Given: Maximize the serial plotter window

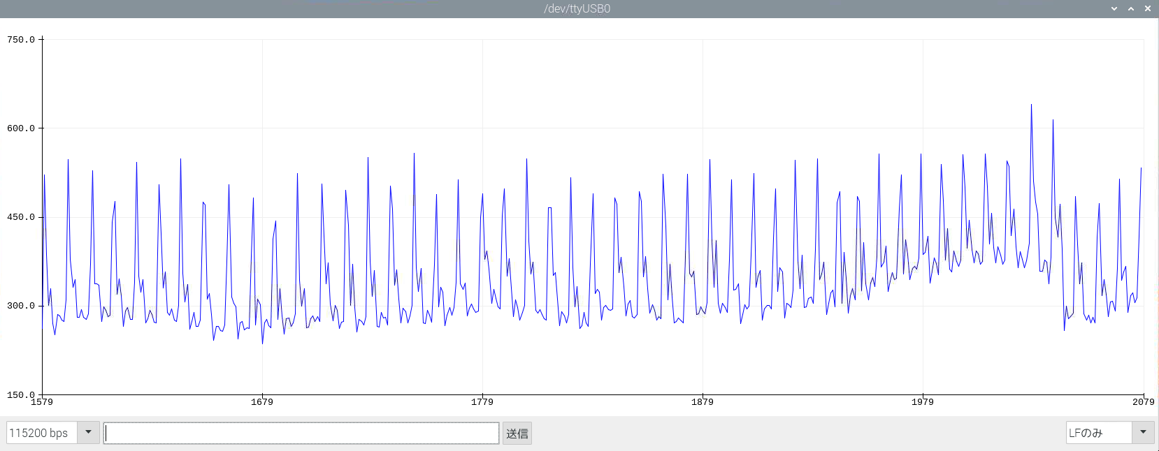Looking at the screenshot, I should point(1131,8).
